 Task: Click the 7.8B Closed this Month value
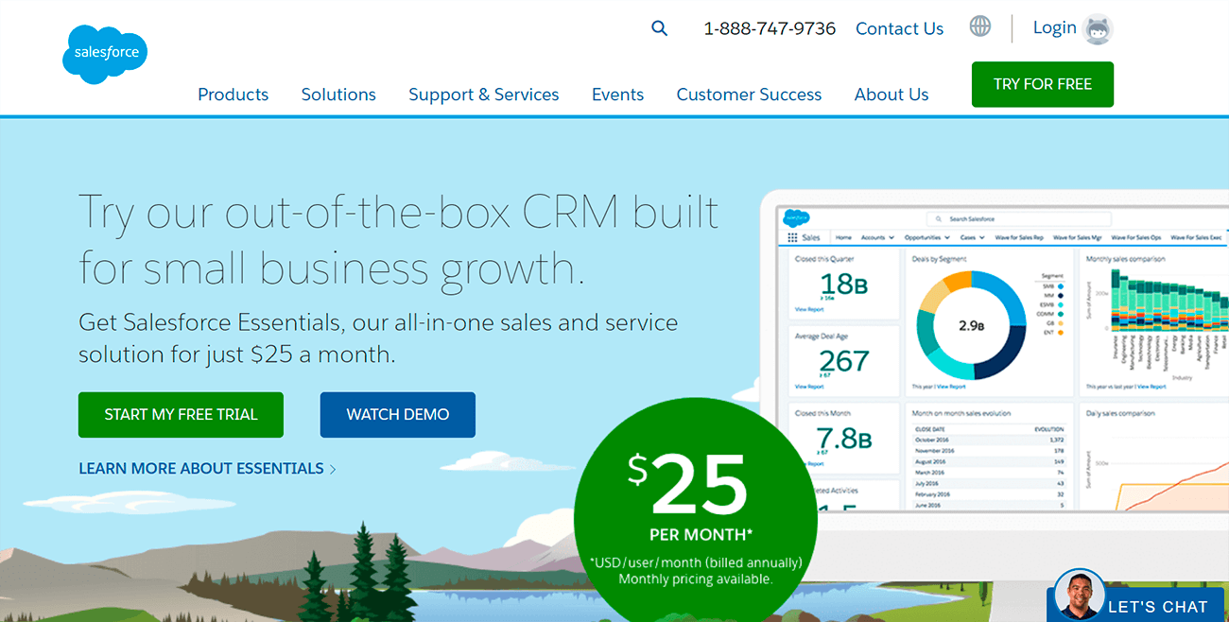844,439
